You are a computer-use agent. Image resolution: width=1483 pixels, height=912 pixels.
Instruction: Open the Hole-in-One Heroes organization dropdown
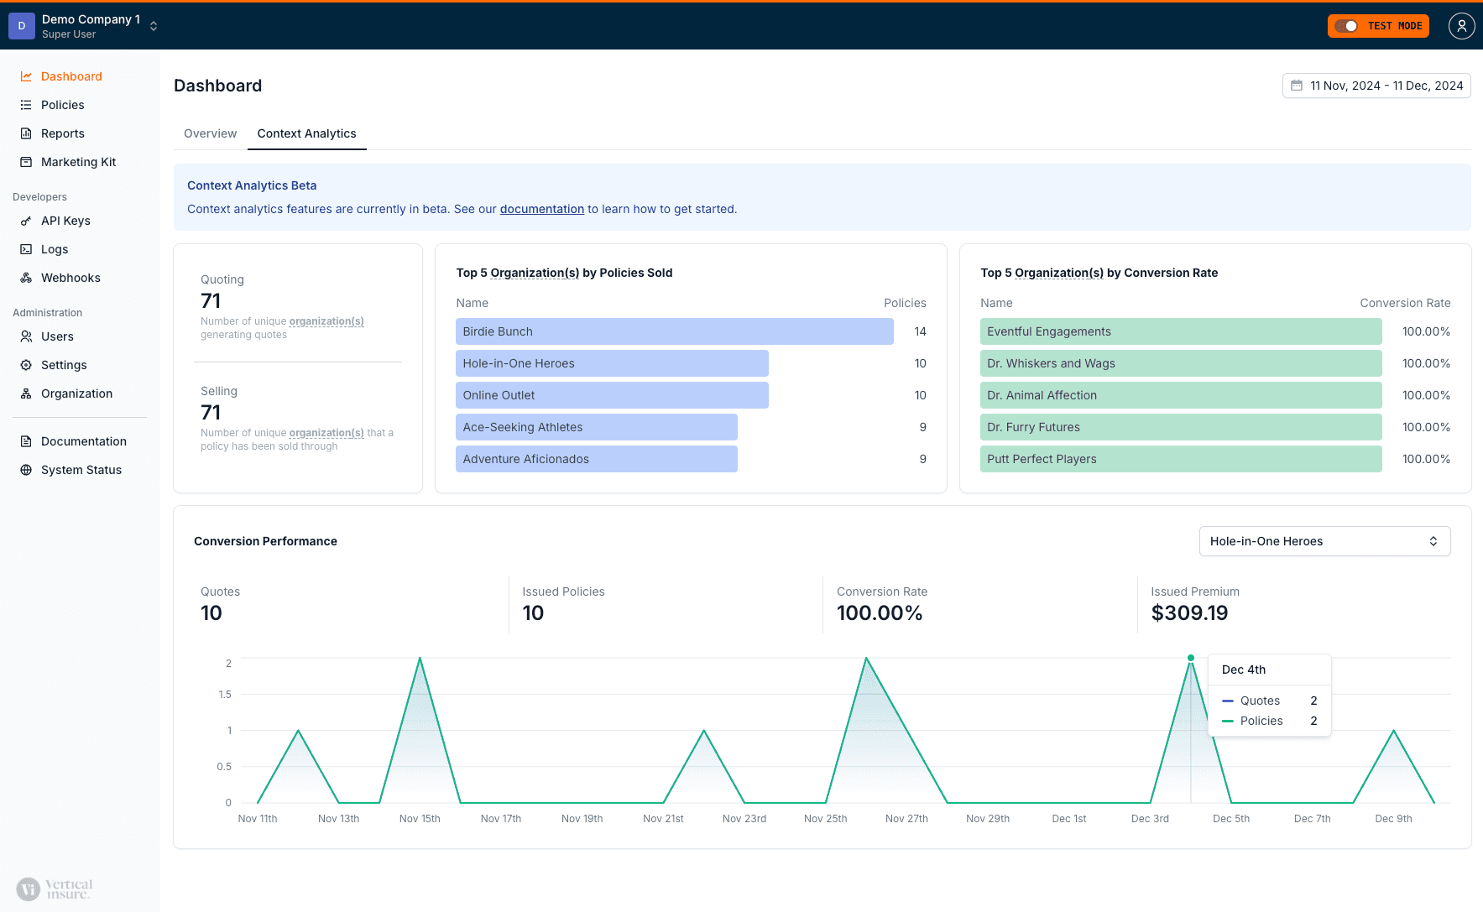coord(1324,541)
